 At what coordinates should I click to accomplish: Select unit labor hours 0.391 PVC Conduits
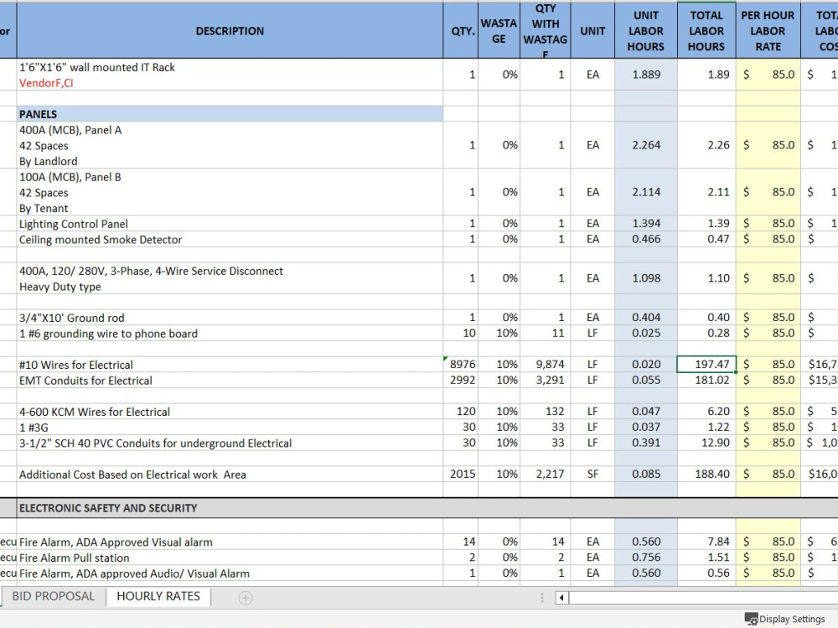click(x=645, y=443)
